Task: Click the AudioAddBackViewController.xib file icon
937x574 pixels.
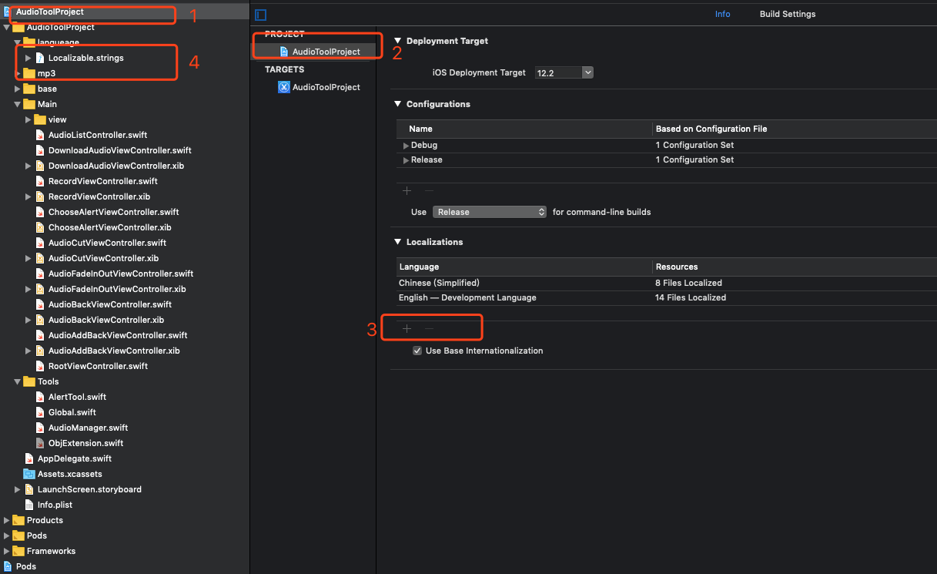Action: (40, 351)
